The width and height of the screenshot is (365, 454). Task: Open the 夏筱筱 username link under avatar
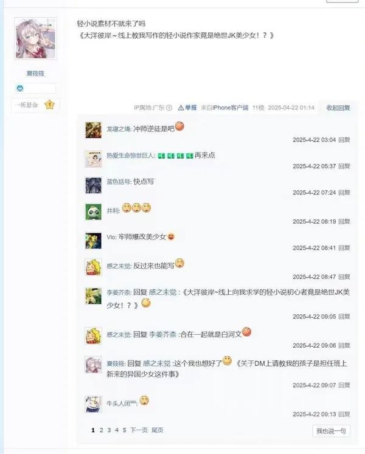click(x=35, y=74)
